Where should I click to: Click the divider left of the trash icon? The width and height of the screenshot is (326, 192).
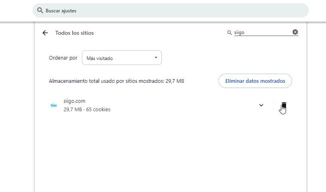274,105
